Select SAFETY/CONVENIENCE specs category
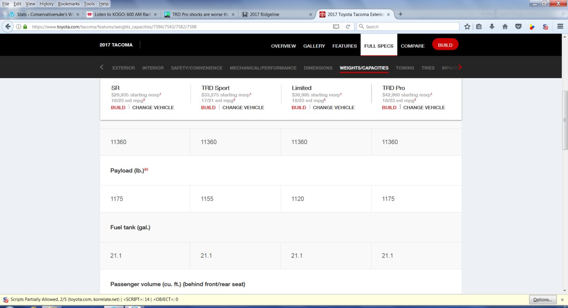The height and width of the screenshot is (308, 568). tap(197, 68)
